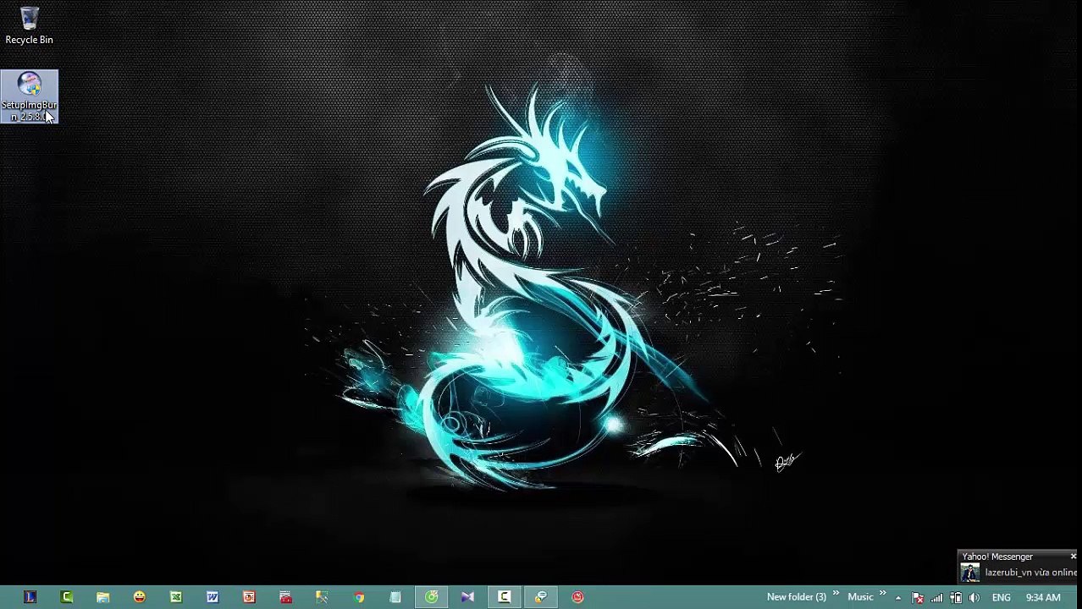Open the volume speaker tray icon

coord(974,598)
